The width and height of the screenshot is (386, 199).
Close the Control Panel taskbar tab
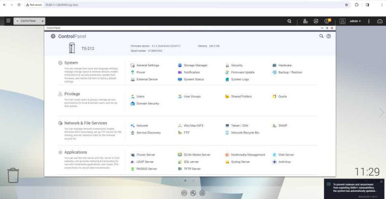click(x=42, y=21)
